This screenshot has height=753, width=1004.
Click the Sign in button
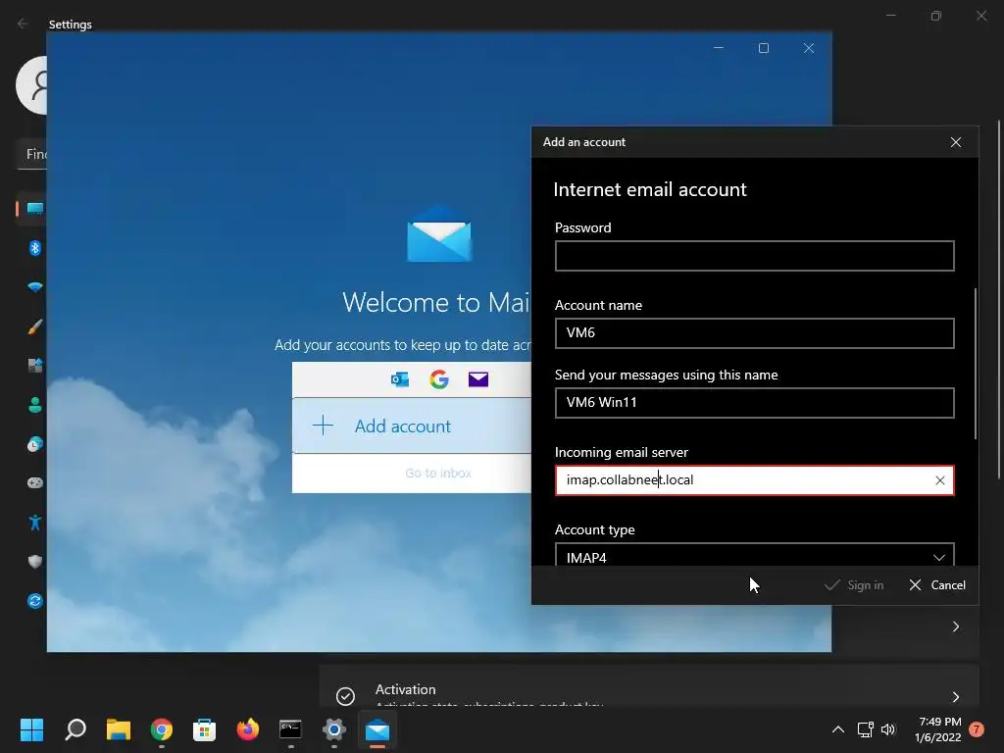854,585
